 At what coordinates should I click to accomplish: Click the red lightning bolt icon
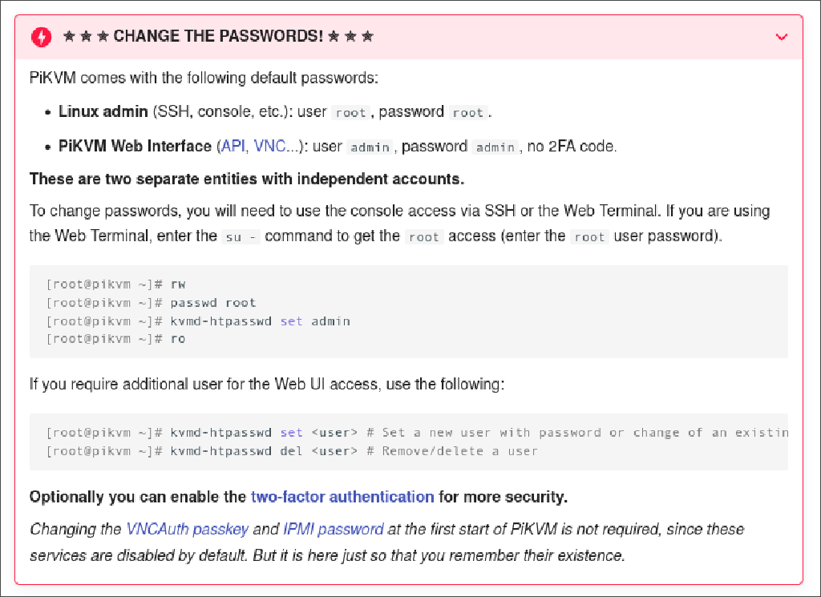[41, 37]
